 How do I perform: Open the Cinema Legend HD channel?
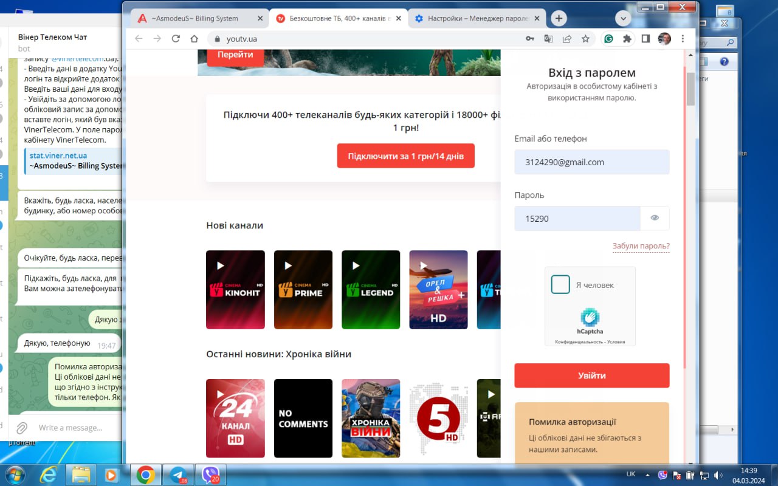coord(371,290)
